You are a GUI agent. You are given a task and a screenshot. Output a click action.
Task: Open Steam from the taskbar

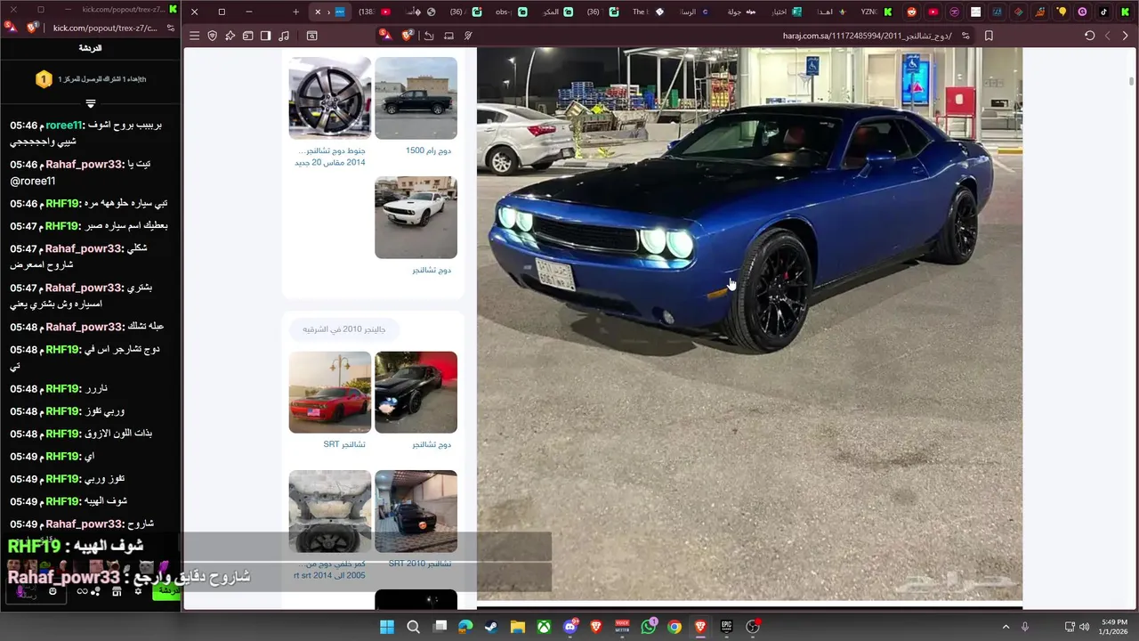491,627
